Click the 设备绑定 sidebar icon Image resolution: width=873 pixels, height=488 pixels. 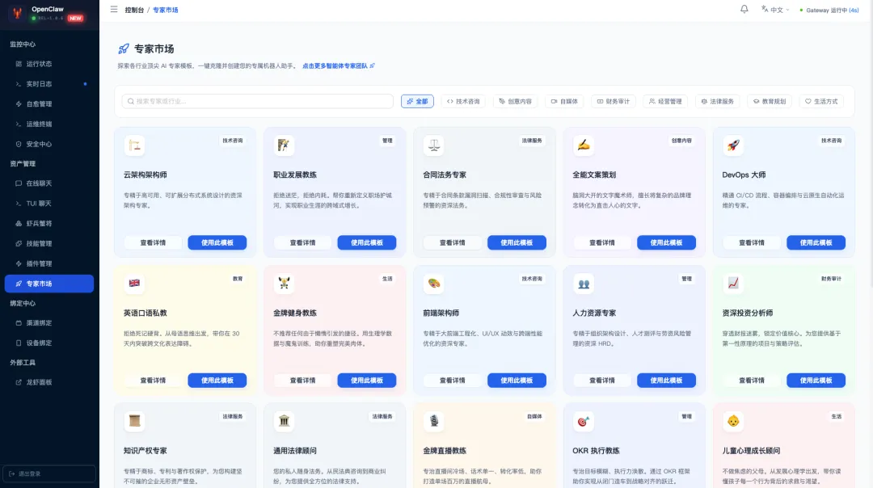(19, 343)
